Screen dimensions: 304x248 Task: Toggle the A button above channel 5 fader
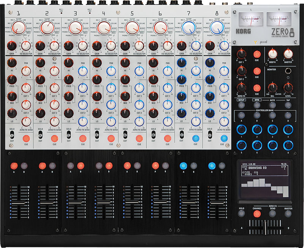127,166
